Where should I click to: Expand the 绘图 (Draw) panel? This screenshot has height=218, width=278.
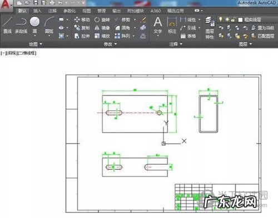click(x=36, y=44)
